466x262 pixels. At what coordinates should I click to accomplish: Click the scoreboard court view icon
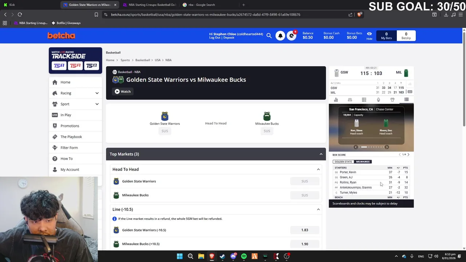410,92
